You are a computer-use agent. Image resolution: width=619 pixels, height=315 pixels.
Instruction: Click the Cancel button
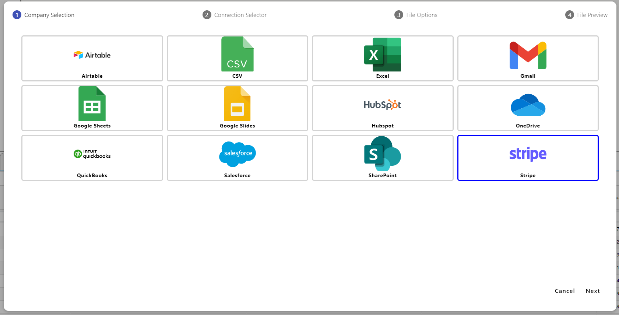click(565, 291)
